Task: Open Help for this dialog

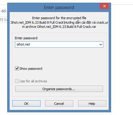Action: point(92,104)
